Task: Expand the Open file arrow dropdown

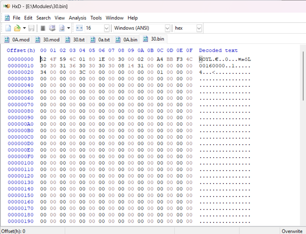Action: [x=24, y=28]
